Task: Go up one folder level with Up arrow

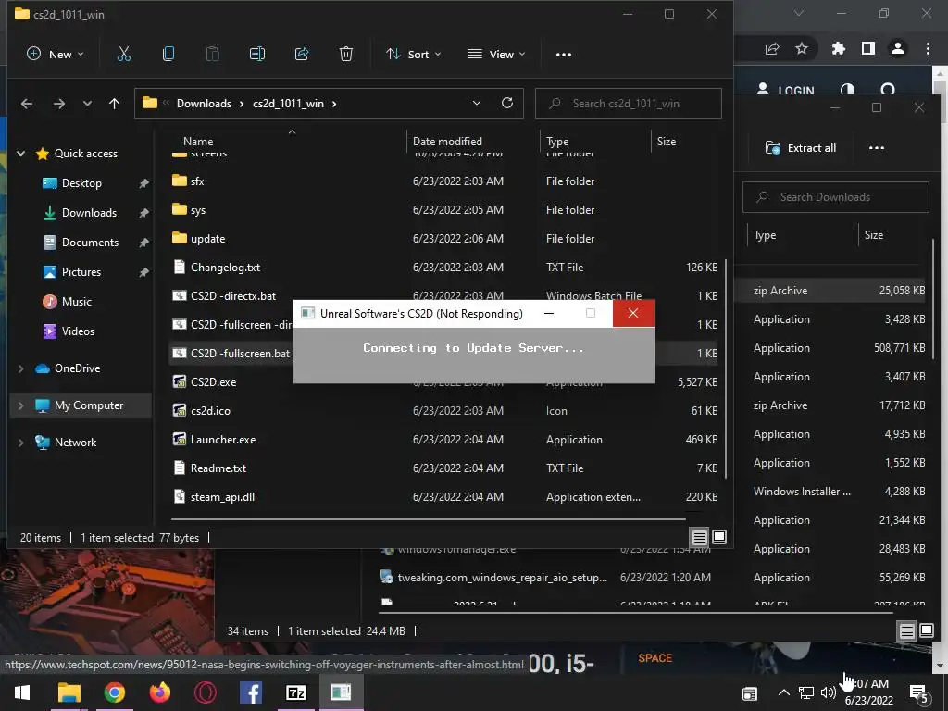Action: tap(114, 104)
